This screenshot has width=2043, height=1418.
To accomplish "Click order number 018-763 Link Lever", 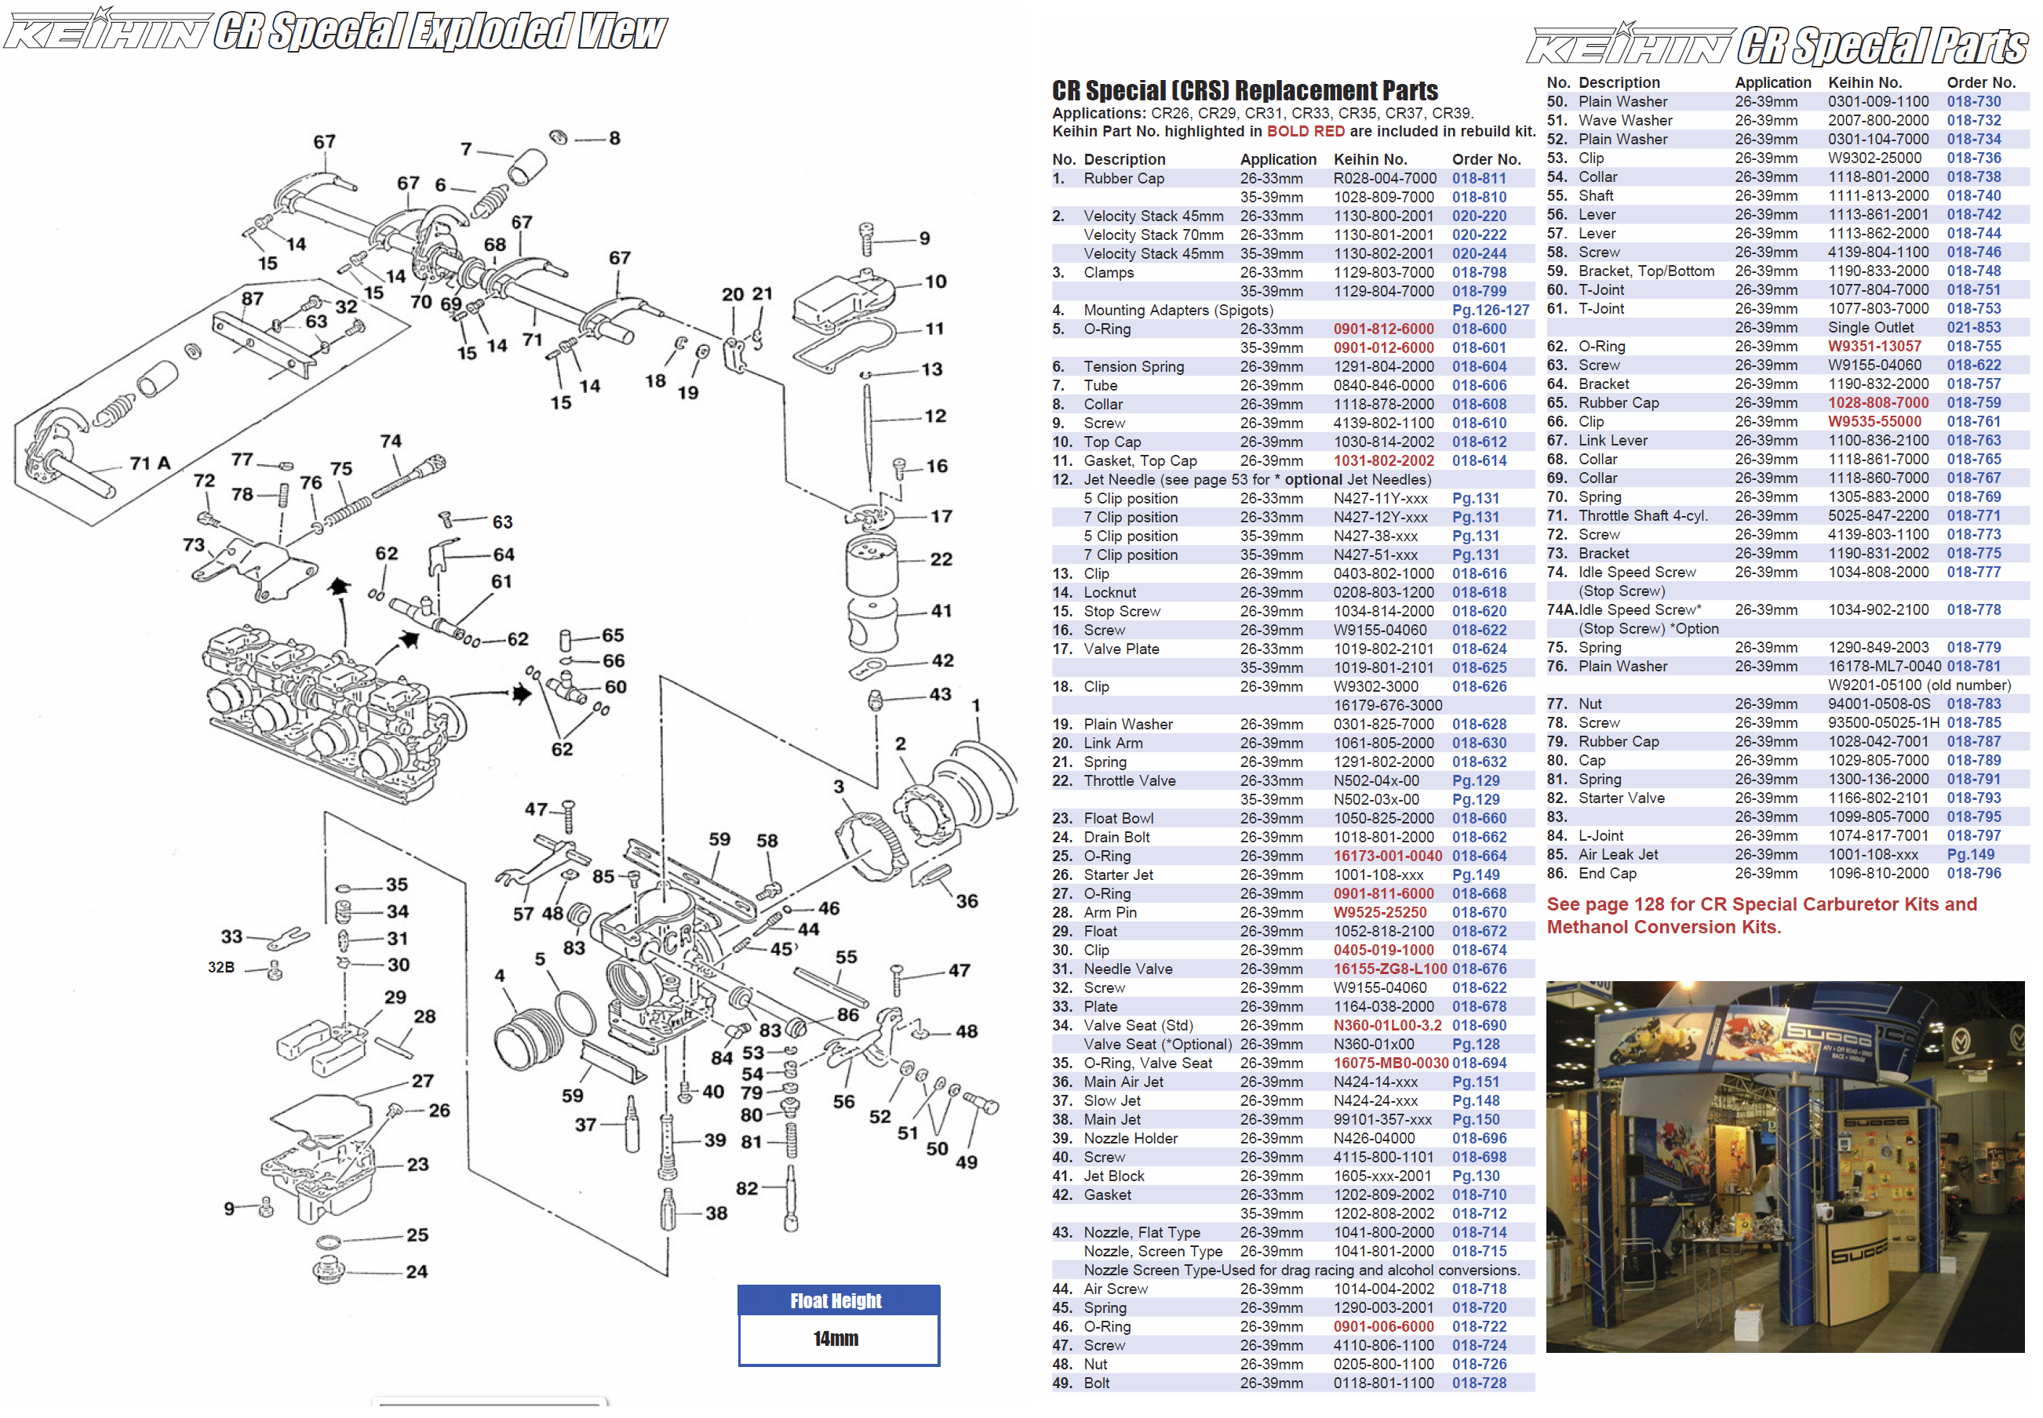I will point(1974,441).
